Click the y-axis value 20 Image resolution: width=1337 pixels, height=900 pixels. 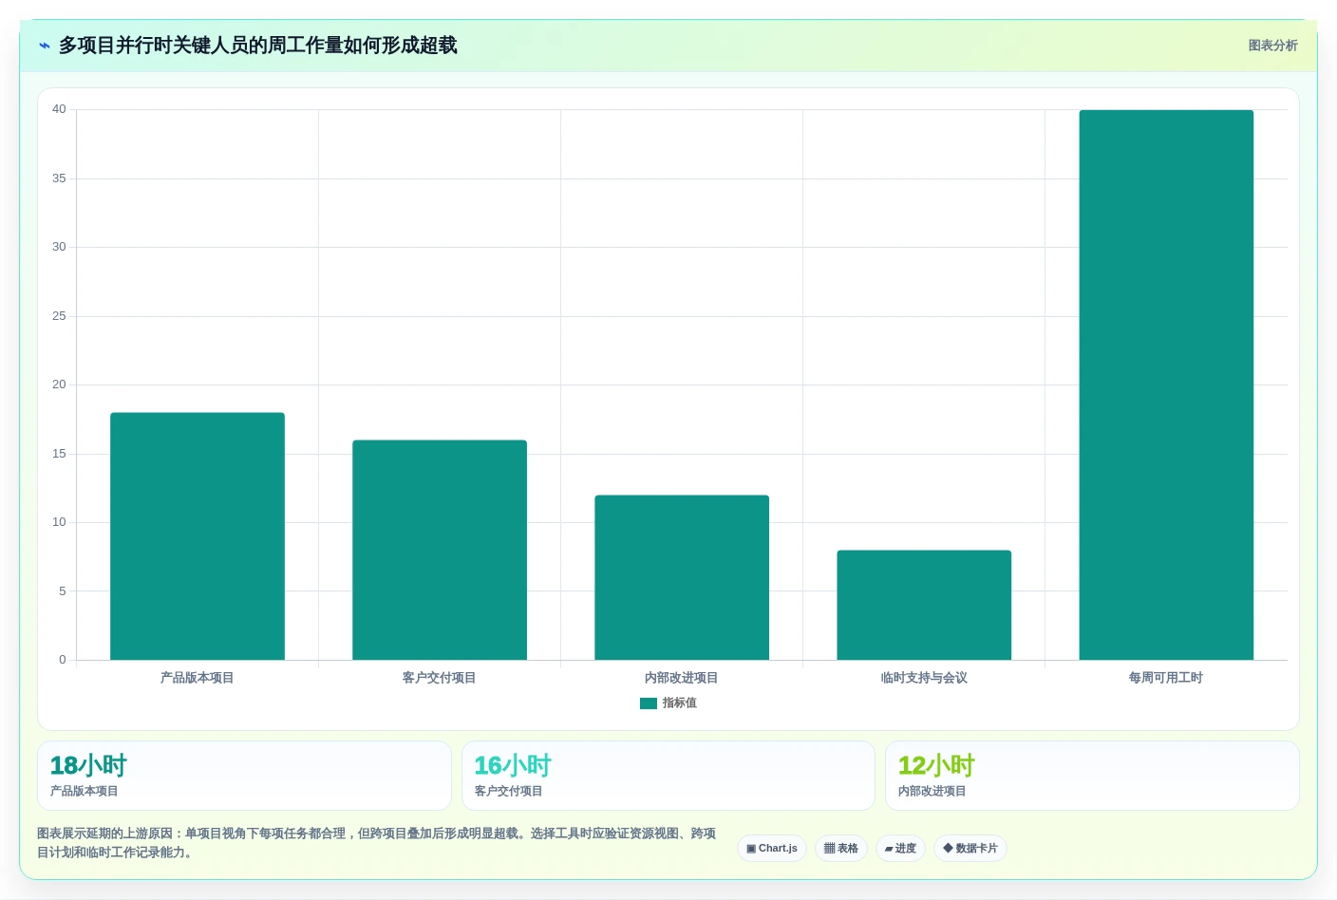(59, 384)
